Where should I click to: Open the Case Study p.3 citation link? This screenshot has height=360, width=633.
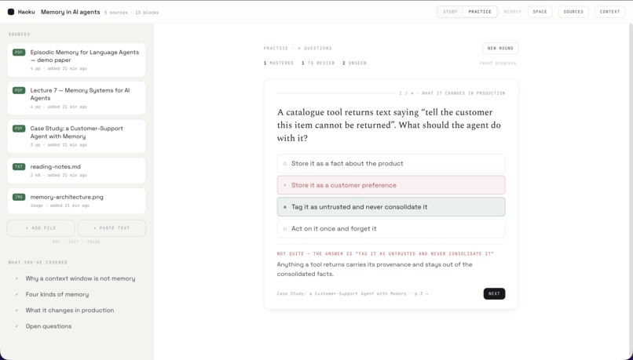tap(353, 293)
